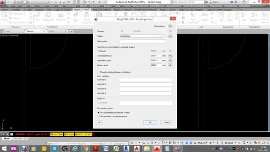270x152 pixels.
Task: Close the command line with X icon
Action: click(3, 134)
